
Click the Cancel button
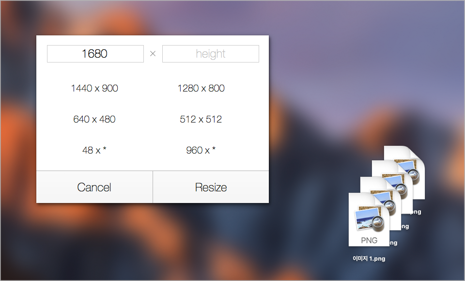click(x=94, y=187)
